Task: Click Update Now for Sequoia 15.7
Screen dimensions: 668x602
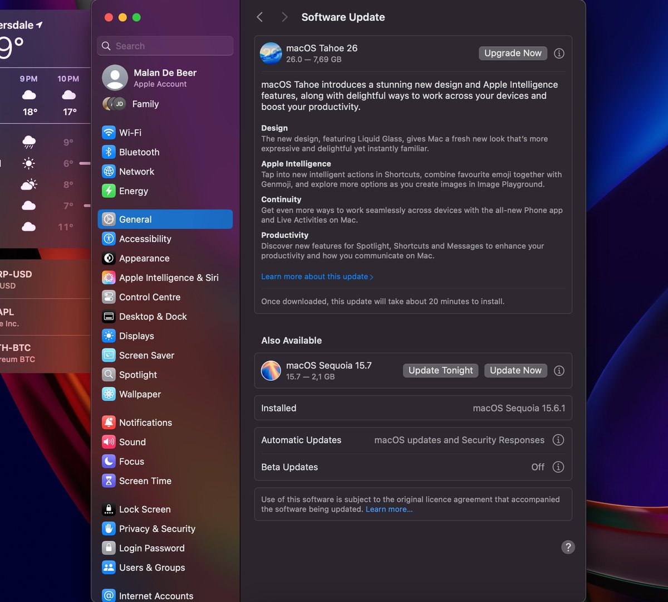Action: tap(516, 371)
